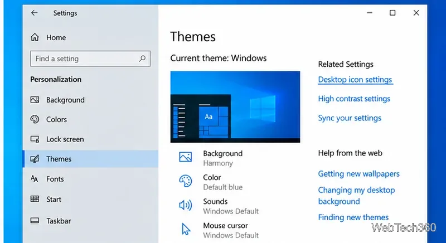Open Sync your settings link
This screenshot has width=446, height=243.
coord(350,118)
